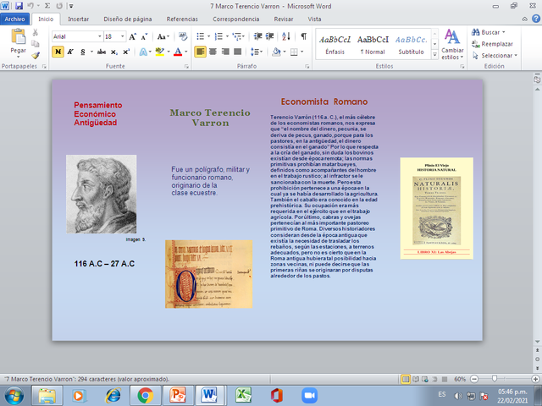This screenshot has height=406, width=542.
Task: Apply superscript formatting
Action: click(x=126, y=52)
